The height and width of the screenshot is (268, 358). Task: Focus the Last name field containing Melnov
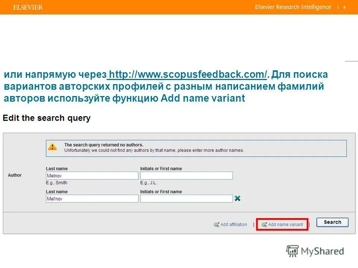92,176
